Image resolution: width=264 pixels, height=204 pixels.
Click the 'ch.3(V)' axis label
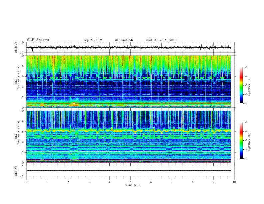[16, 171]
